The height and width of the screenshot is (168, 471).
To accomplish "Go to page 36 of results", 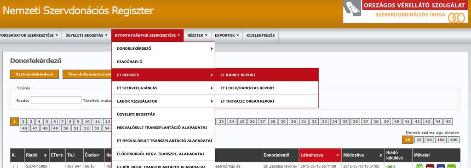I will pyautogui.click(x=356, y=122).
